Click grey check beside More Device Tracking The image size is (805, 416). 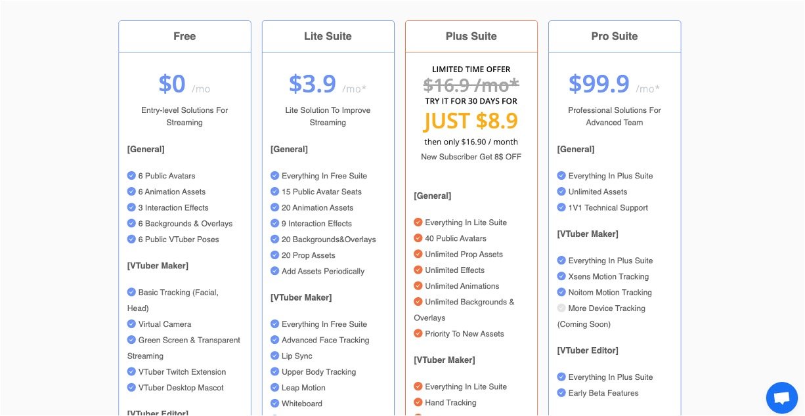561,308
